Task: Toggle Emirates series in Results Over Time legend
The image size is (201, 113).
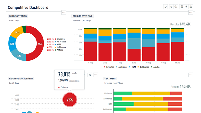Action: pyautogui.click(x=109, y=67)
